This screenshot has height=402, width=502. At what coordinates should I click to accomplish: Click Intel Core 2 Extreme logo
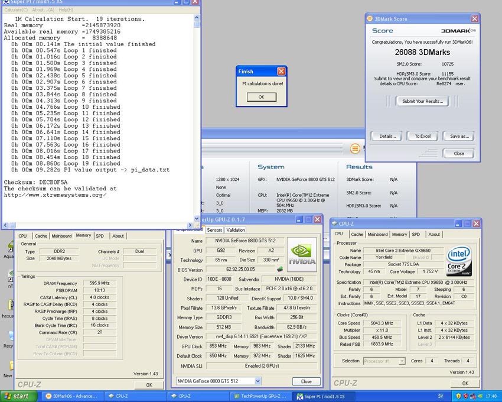(459, 261)
